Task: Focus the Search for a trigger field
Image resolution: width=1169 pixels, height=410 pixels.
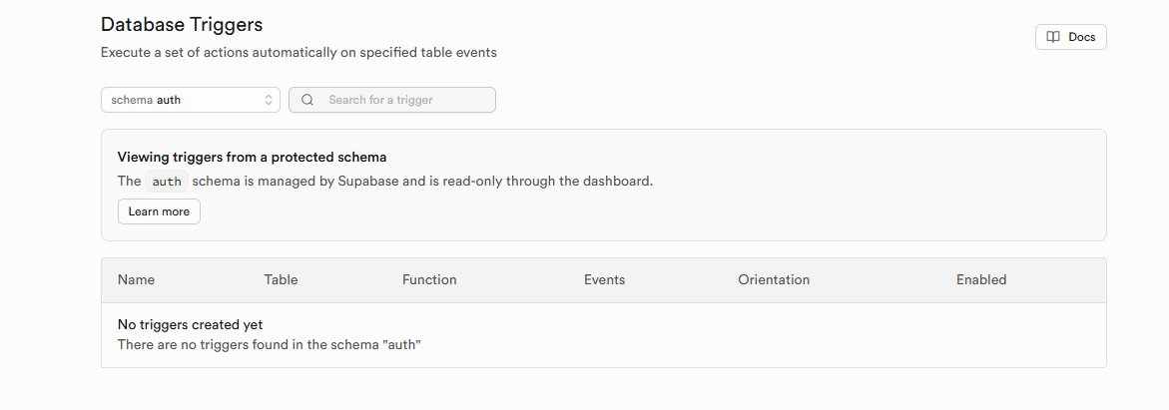Action: tap(392, 100)
